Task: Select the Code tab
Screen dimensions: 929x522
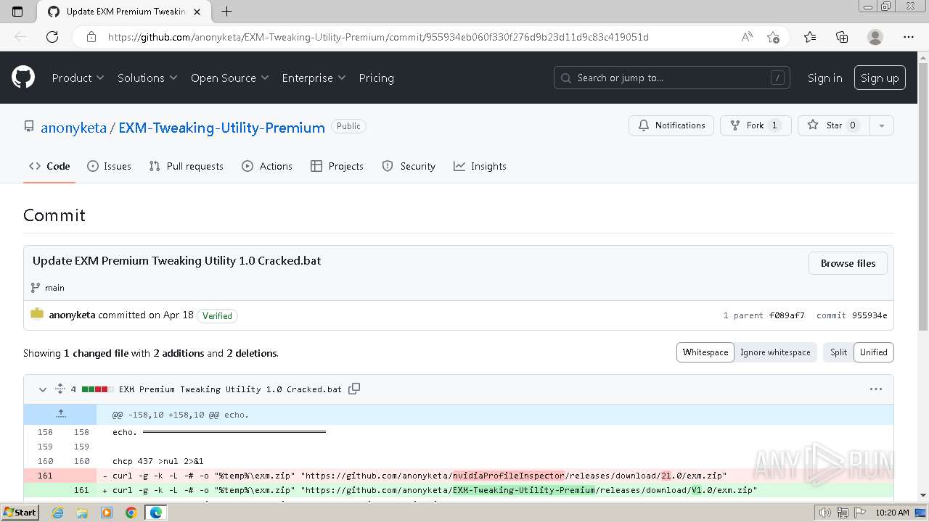Action: (x=49, y=166)
